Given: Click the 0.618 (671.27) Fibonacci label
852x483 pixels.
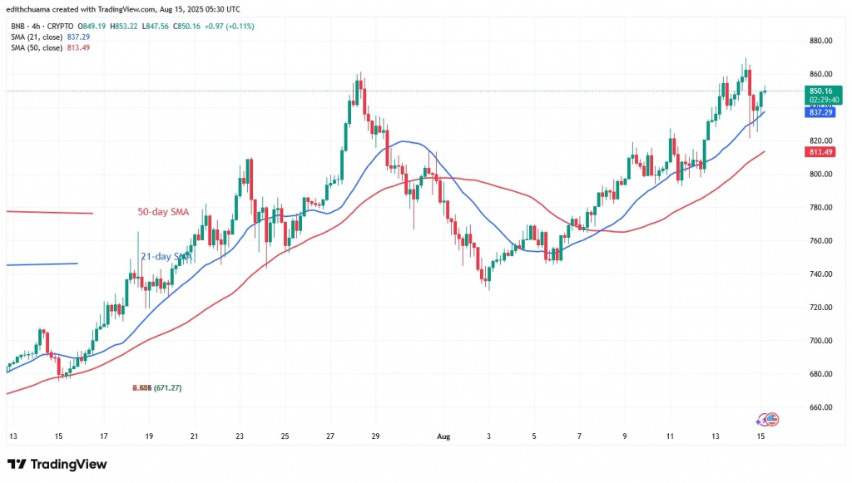Looking at the screenshot, I should (157, 387).
